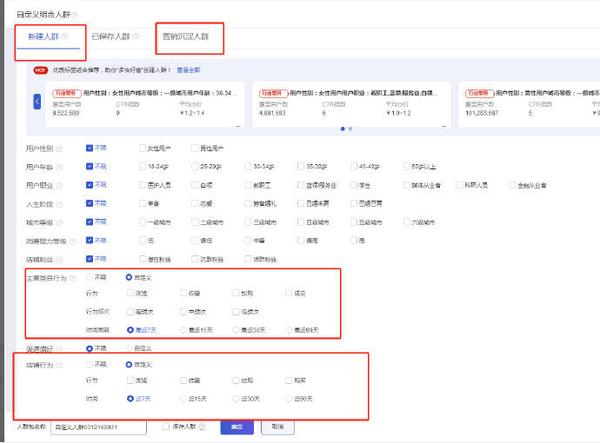Open the 查看全部 link
The height and width of the screenshot is (443, 600).
click(x=189, y=70)
